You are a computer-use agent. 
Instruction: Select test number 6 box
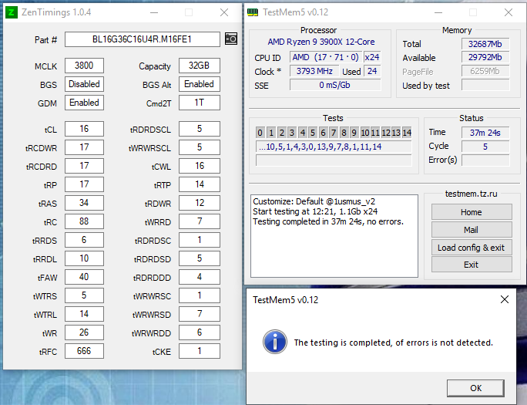click(x=323, y=133)
